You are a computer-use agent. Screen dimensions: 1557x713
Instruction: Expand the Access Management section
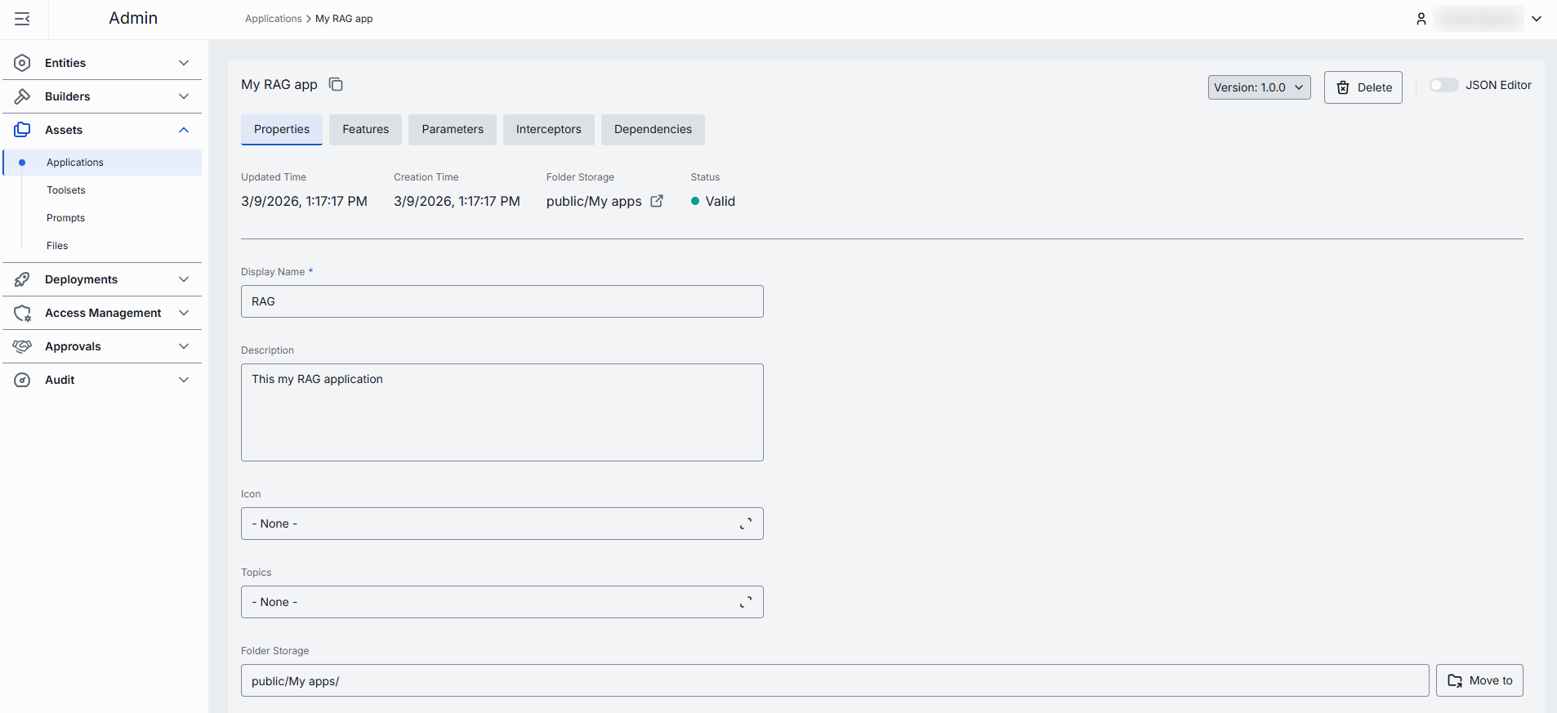pyautogui.click(x=184, y=313)
